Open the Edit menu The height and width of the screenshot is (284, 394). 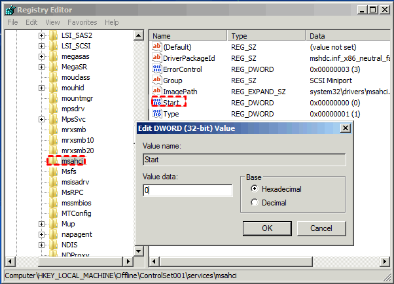click(31, 22)
